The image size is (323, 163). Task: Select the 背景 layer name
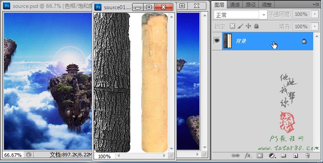click(x=241, y=41)
